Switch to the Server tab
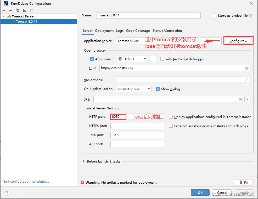This screenshot has height=199, width=258. (x=88, y=31)
